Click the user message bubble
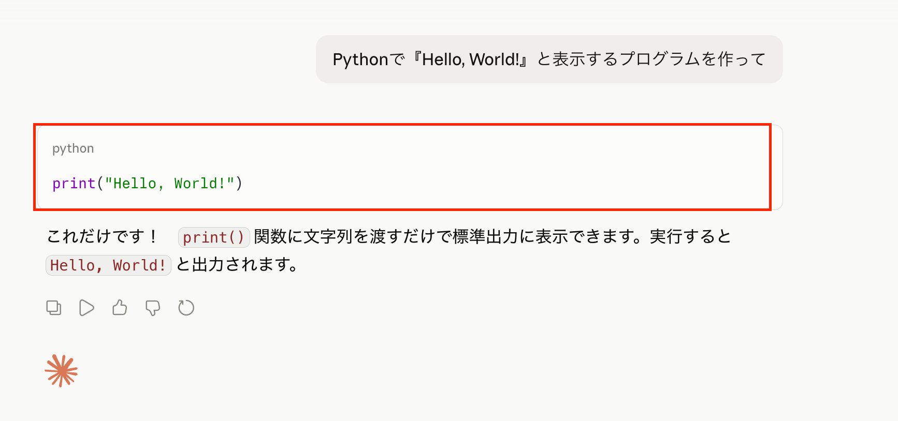 pyautogui.click(x=549, y=59)
